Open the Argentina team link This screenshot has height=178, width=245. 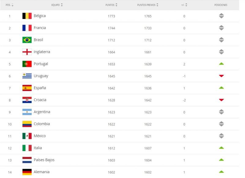(x=42, y=112)
